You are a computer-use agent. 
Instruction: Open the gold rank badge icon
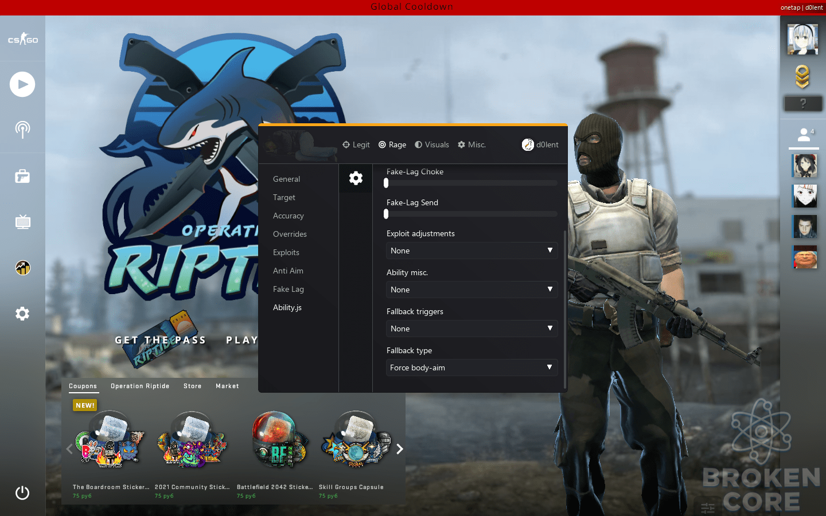point(802,77)
